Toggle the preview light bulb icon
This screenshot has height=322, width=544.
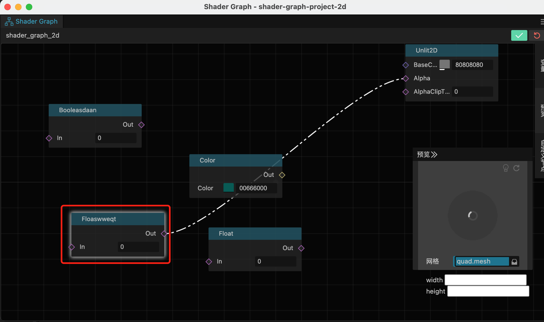506,168
